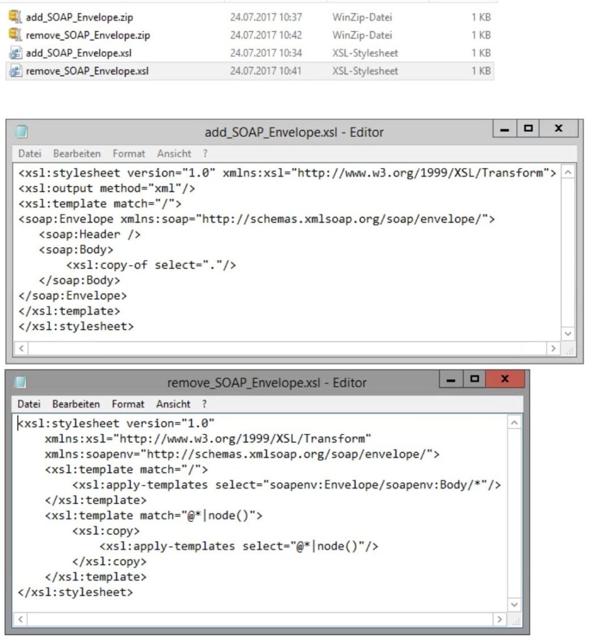Click the horizontal scroll-left arrow in the remove_SOAP_Envelope editor
591x640 pixels.
19,619
